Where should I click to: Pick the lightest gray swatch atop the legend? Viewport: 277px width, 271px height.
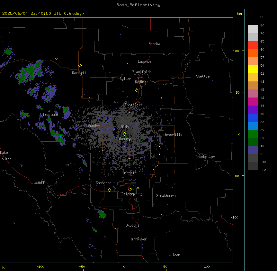[x=253, y=29]
